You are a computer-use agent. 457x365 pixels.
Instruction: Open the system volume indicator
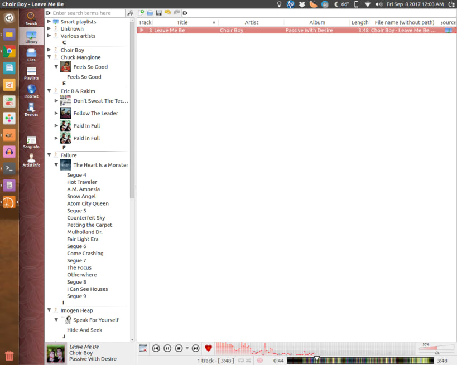pyautogui.click(x=378, y=4)
